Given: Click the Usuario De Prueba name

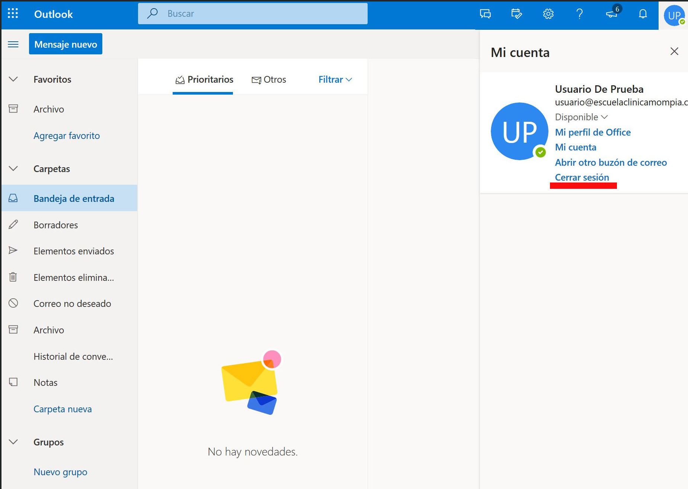Looking at the screenshot, I should click(599, 89).
